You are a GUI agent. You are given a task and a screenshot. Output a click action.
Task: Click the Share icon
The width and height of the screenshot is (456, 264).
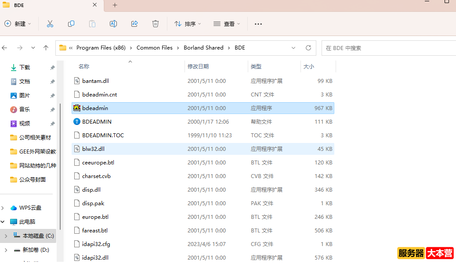134,24
